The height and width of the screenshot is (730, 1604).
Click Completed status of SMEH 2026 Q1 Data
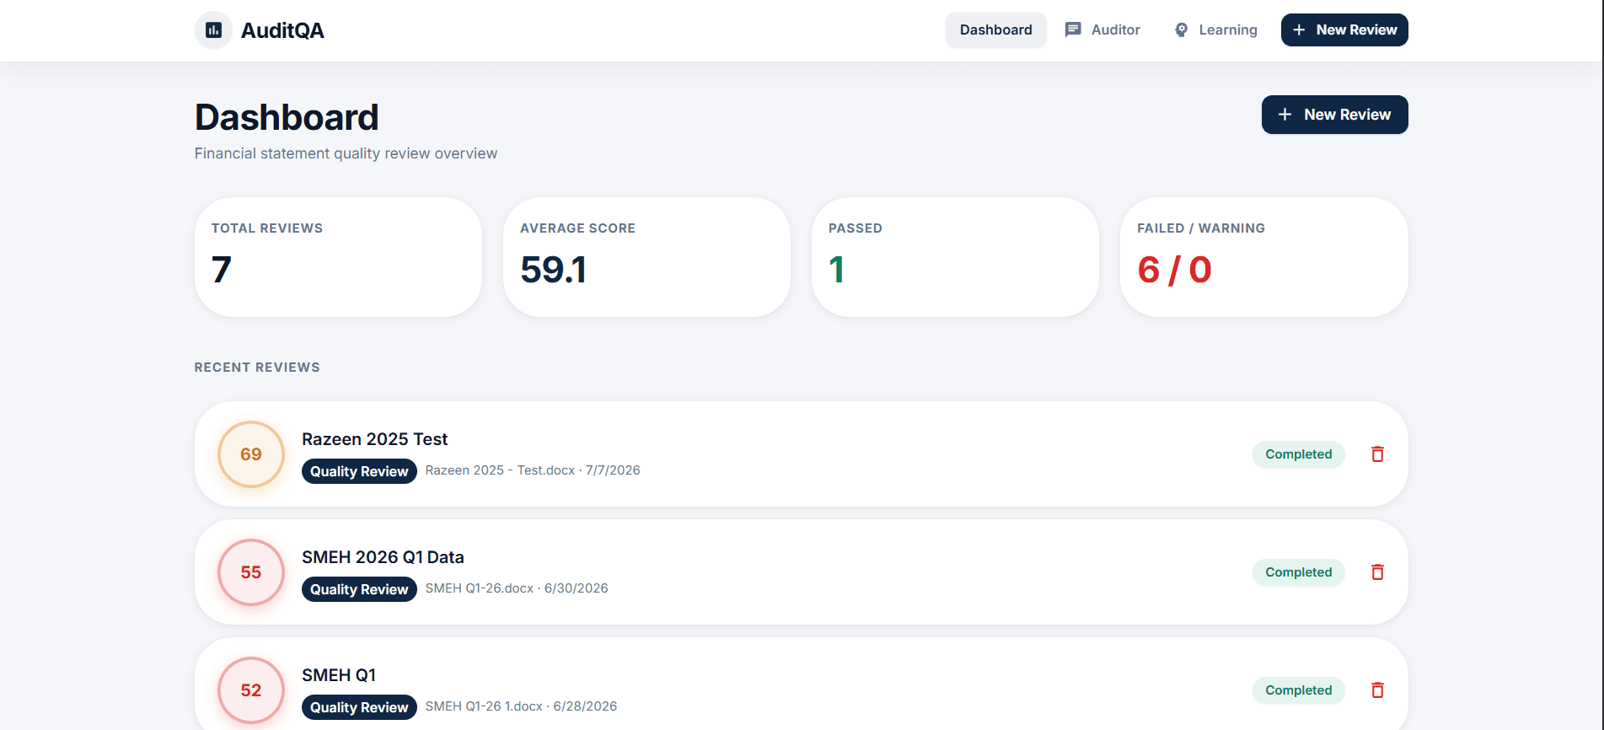[x=1298, y=572]
